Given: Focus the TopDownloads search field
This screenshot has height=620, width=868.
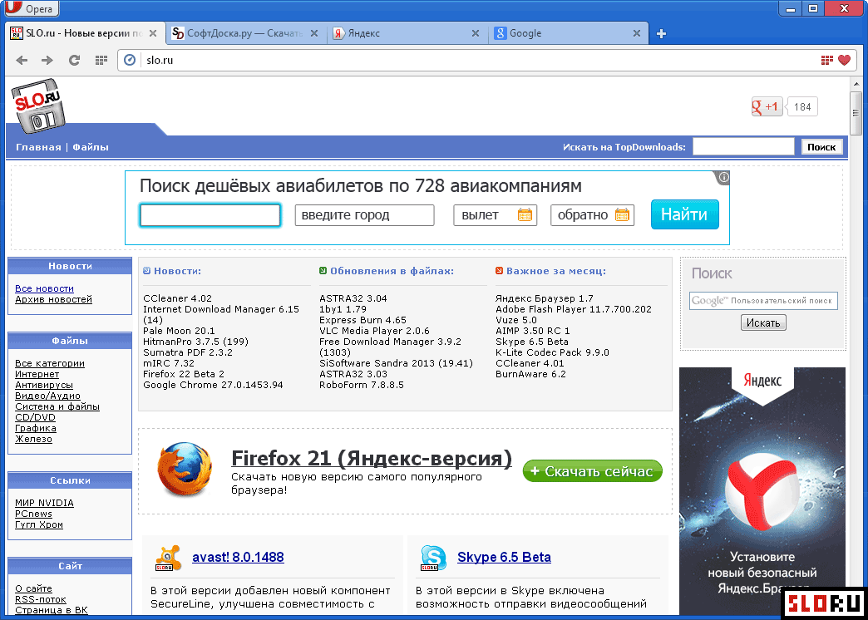Looking at the screenshot, I should [743, 147].
